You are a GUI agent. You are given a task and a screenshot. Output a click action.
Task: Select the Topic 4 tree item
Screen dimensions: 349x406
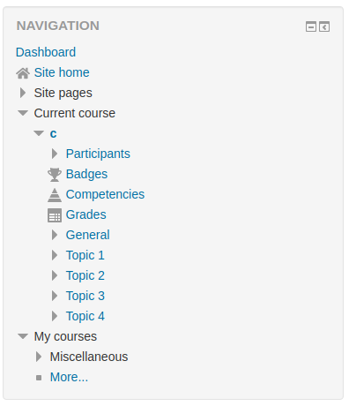pyautogui.click(x=85, y=316)
